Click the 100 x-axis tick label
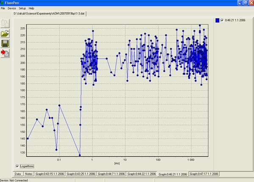The image size is (254, 182). point(158,160)
